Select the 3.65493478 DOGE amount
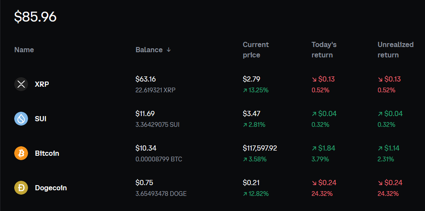 (x=161, y=194)
